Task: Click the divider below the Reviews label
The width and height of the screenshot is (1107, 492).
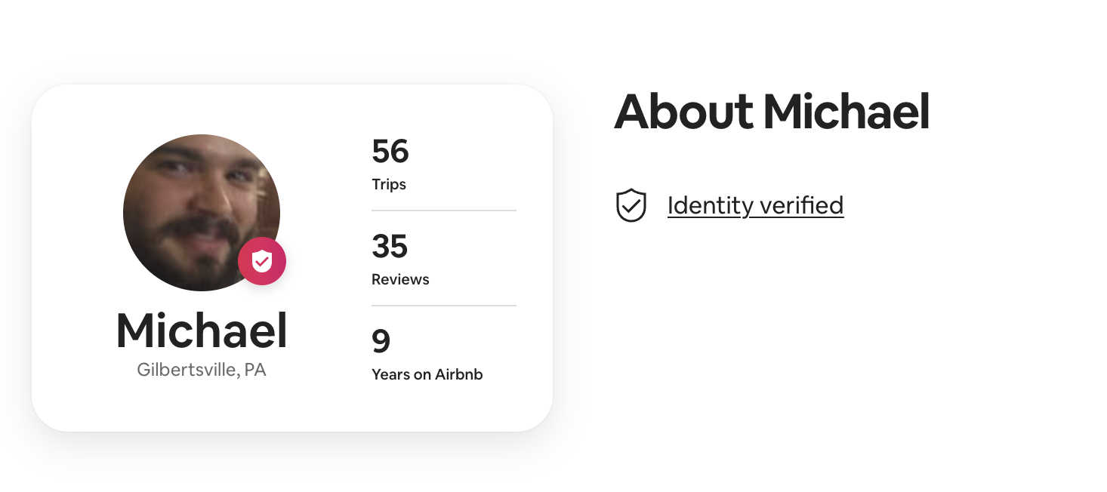Action: (x=443, y=306)
